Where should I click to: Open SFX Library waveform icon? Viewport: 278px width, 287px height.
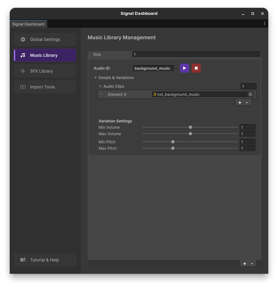click(23, 71)
